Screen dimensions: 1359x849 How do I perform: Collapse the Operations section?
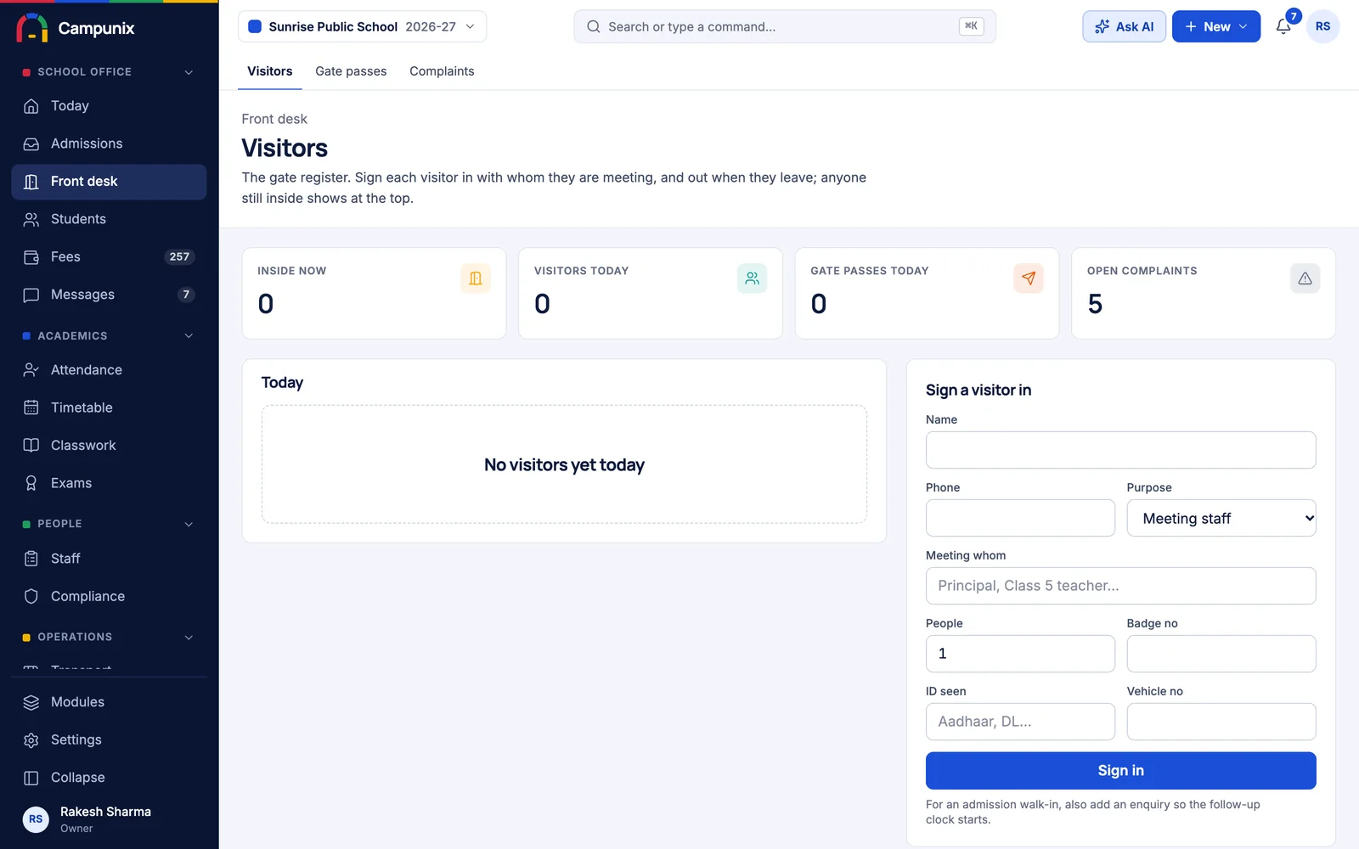click(189, 637)
